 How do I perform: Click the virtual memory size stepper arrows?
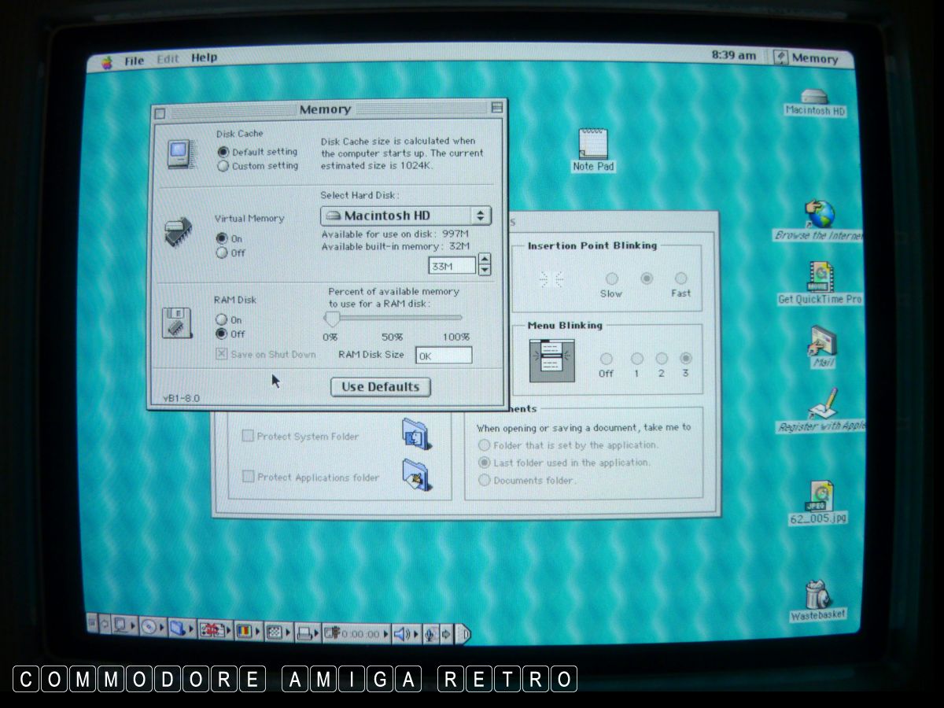pyautogui.click(x=485, y=264)
